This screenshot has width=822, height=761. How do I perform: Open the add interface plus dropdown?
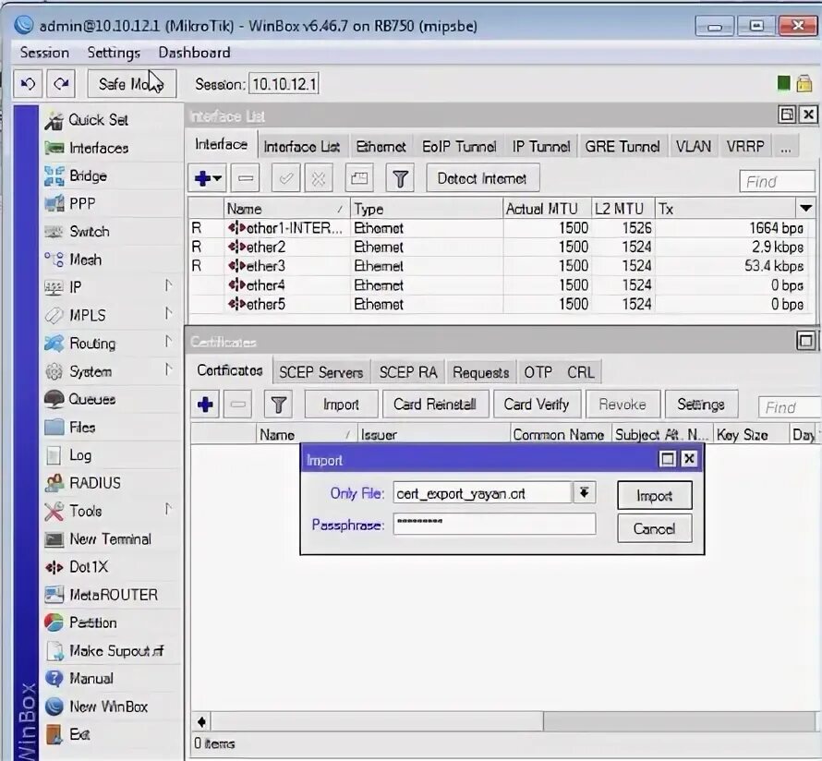[208, 179]
